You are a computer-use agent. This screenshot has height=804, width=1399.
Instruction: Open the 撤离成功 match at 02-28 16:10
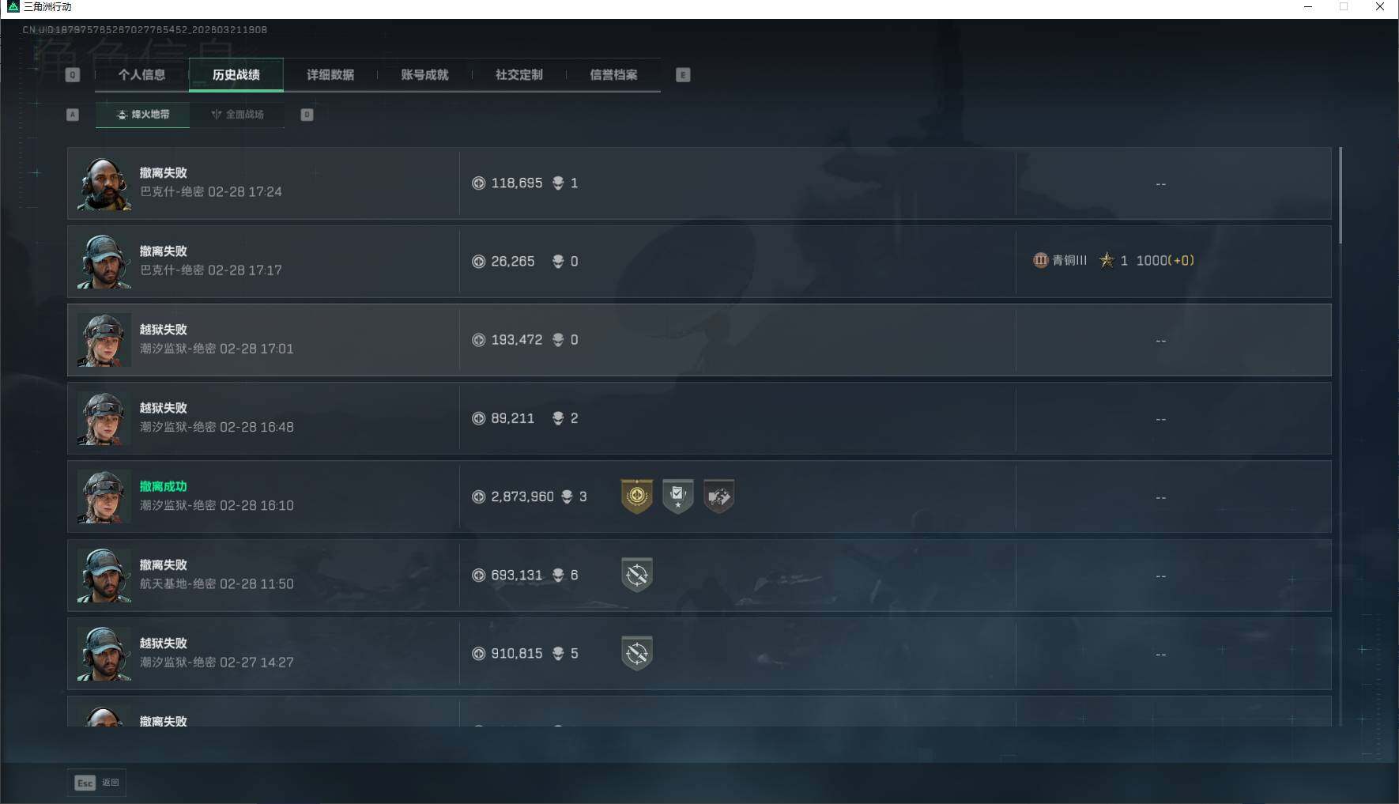point(699,496)
